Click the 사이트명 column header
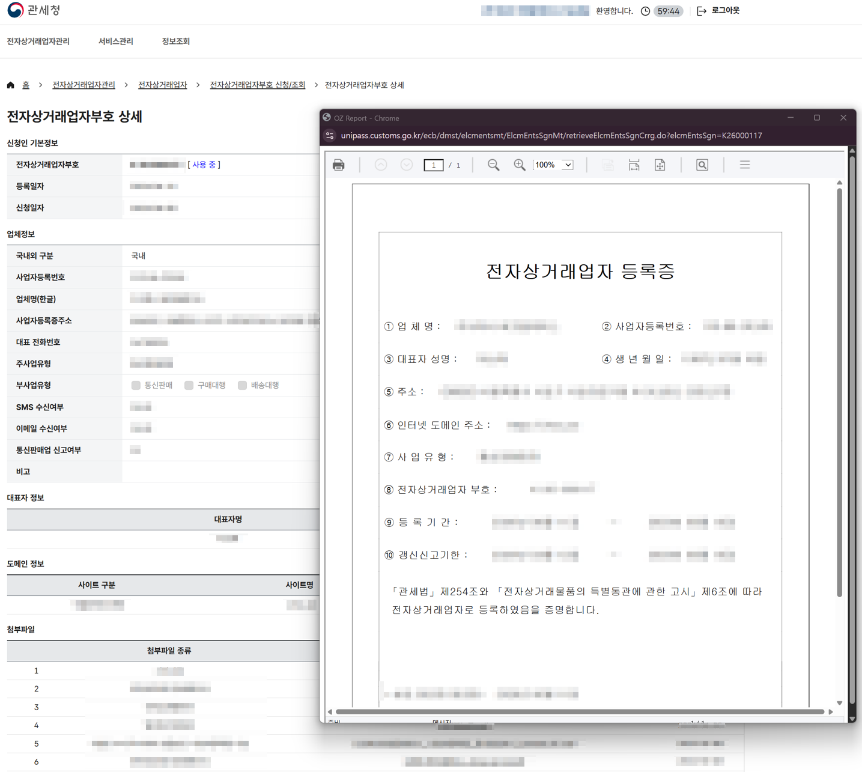 click(300, 585)
